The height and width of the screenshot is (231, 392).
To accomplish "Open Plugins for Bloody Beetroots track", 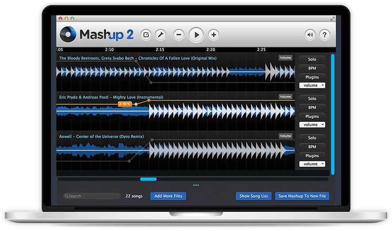I will [x=312, y=77].
